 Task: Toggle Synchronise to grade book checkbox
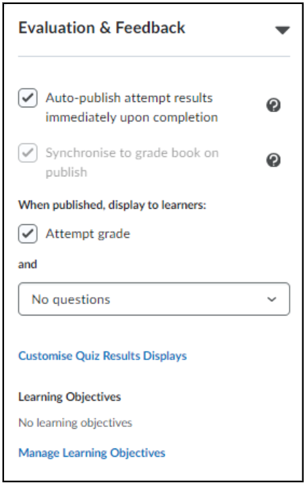click(28, 153)
